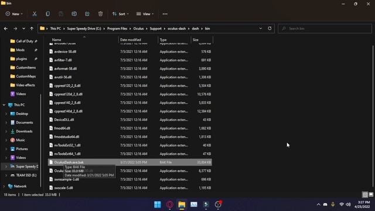This screenshot has width=375, height=211.
Task: Open recent locations dropdown arrow
Action: [23, 29]
